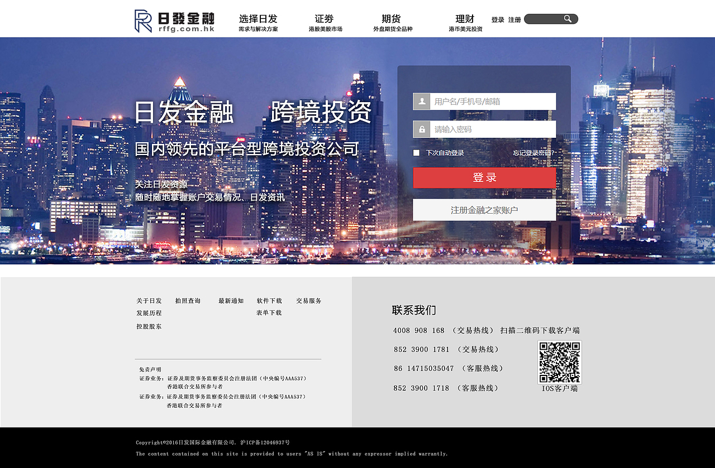Open the 关于日发 footer link
Image resolution: width=715 pixels, height=468 pixels.
tap(148, 300)
